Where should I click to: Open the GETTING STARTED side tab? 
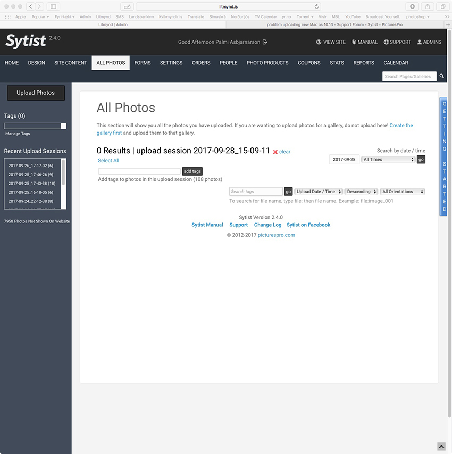click(444, 156)
